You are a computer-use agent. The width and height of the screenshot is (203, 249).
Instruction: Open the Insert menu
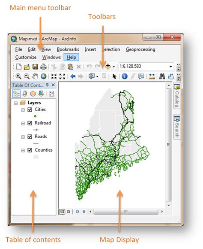(90, 49)
